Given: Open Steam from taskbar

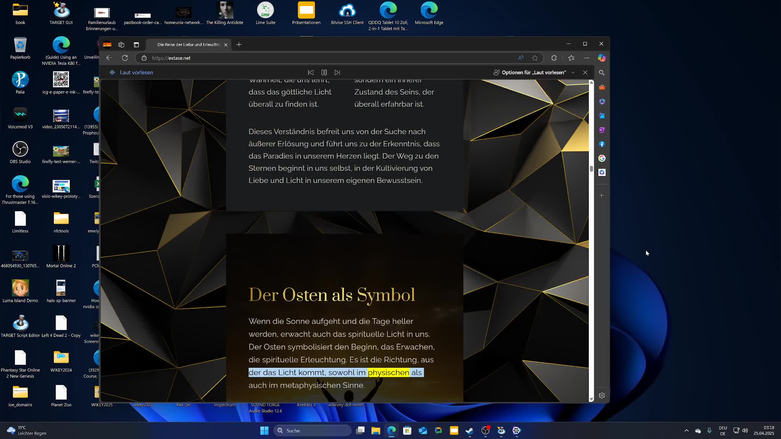Looking at the screenshot, I should pos(469,431).
